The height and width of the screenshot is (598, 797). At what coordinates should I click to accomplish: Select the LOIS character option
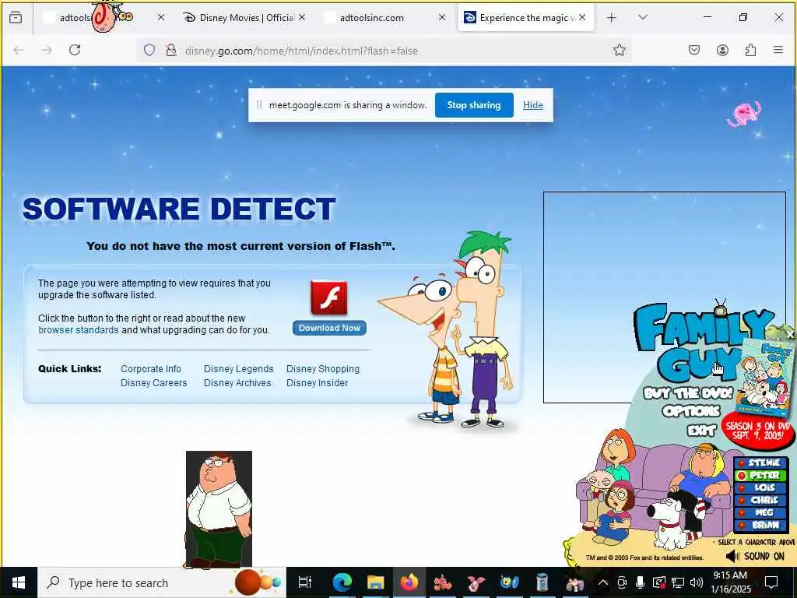(x=761, y=487)
